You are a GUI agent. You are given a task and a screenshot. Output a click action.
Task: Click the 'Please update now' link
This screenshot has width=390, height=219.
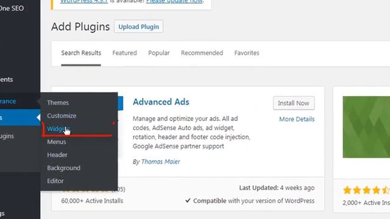(175, 1)
